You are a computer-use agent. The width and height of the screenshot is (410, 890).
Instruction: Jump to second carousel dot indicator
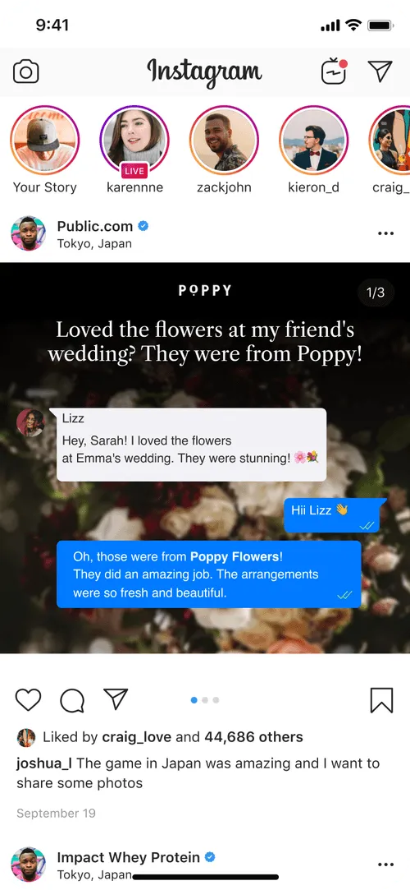[205, 700]
